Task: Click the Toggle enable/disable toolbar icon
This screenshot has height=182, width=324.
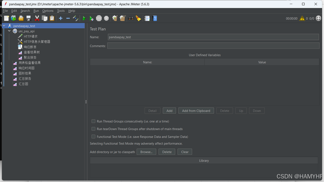Action: point(75,18)
